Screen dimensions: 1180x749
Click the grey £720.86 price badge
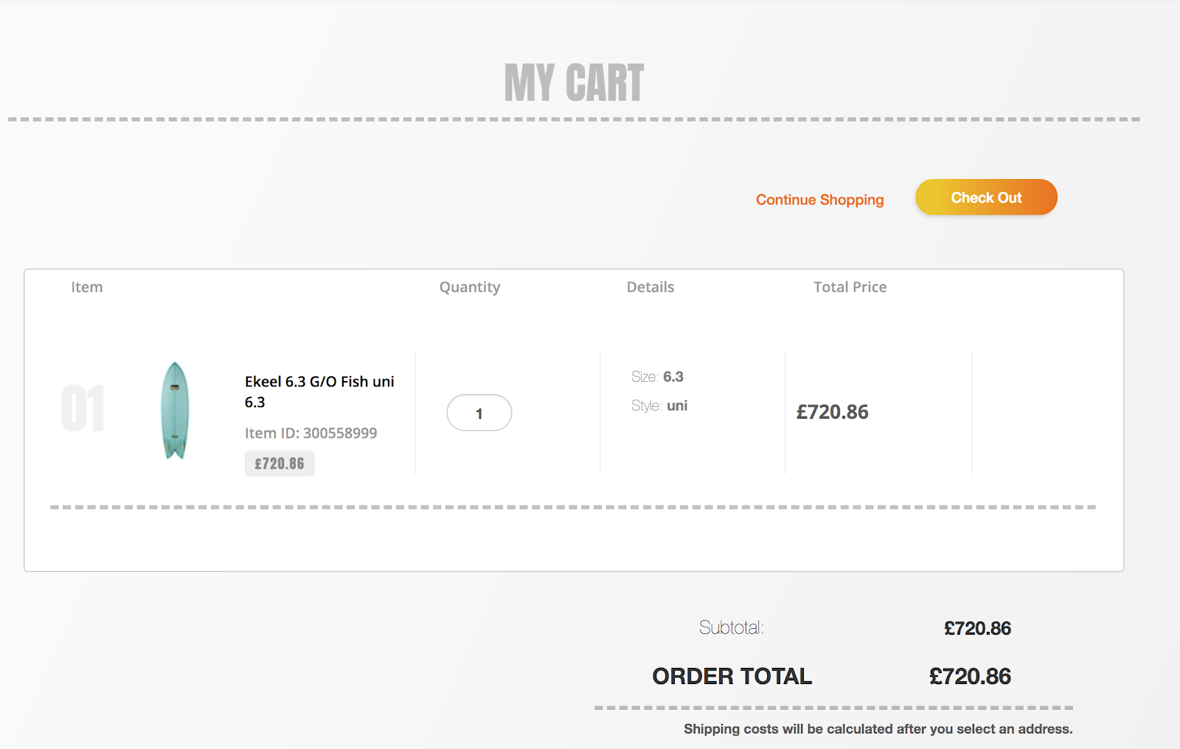tap(280, 464)
